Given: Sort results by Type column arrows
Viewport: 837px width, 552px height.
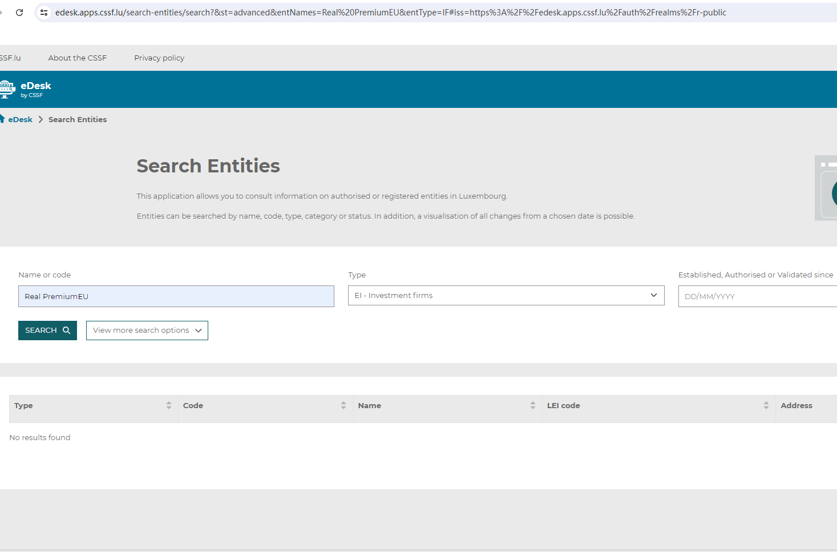Looking at the screenshot, I should (169, 405).
